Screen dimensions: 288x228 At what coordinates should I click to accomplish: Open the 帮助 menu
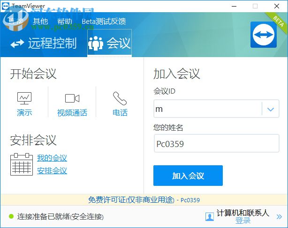coord(65,22)
